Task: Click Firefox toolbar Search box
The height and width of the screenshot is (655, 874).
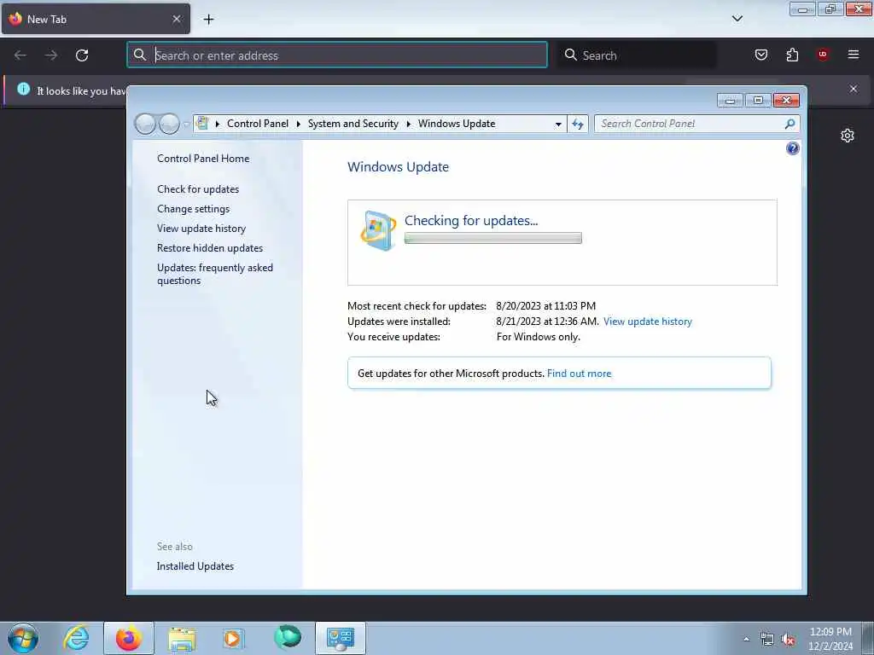Action: click(x=637, y=55)
